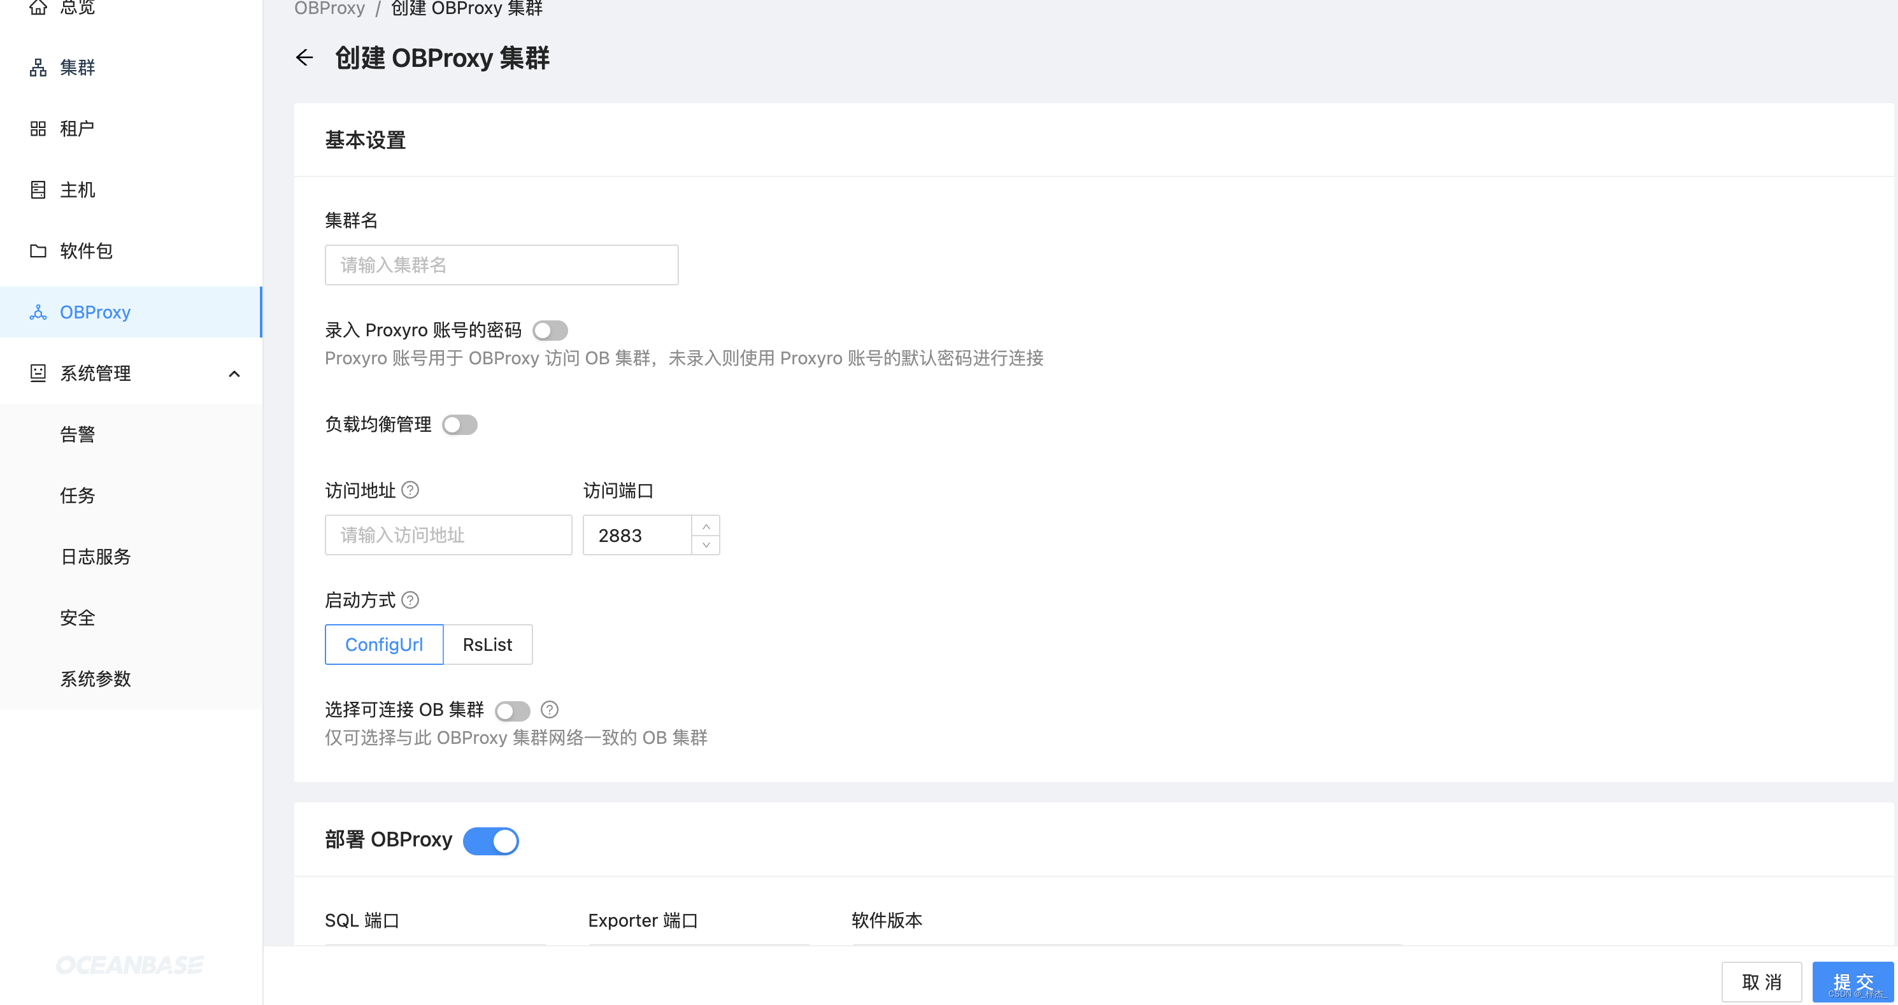Click the 主机 host icon
Viewport: 1898px width, 1005px height.
(38, 190)
